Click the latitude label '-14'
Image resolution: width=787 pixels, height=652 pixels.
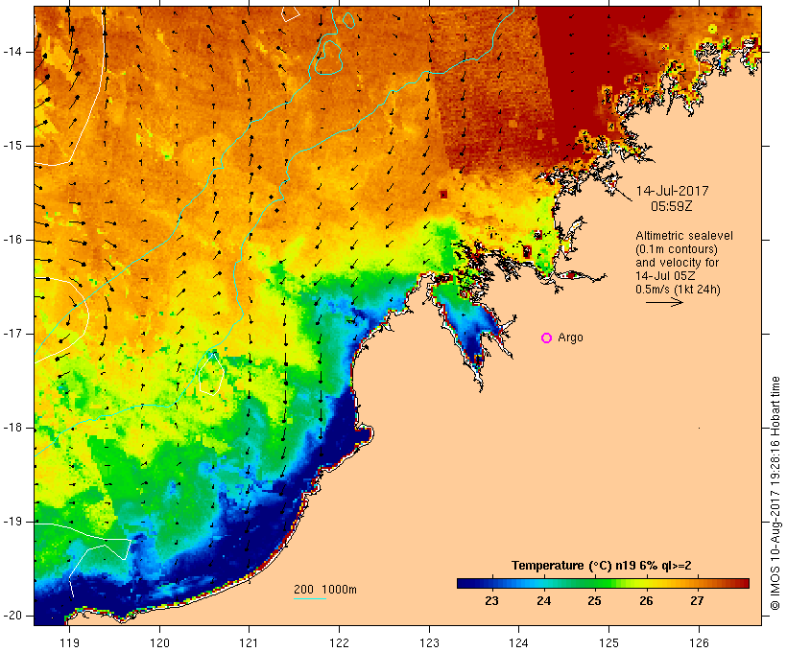point(12,52)
